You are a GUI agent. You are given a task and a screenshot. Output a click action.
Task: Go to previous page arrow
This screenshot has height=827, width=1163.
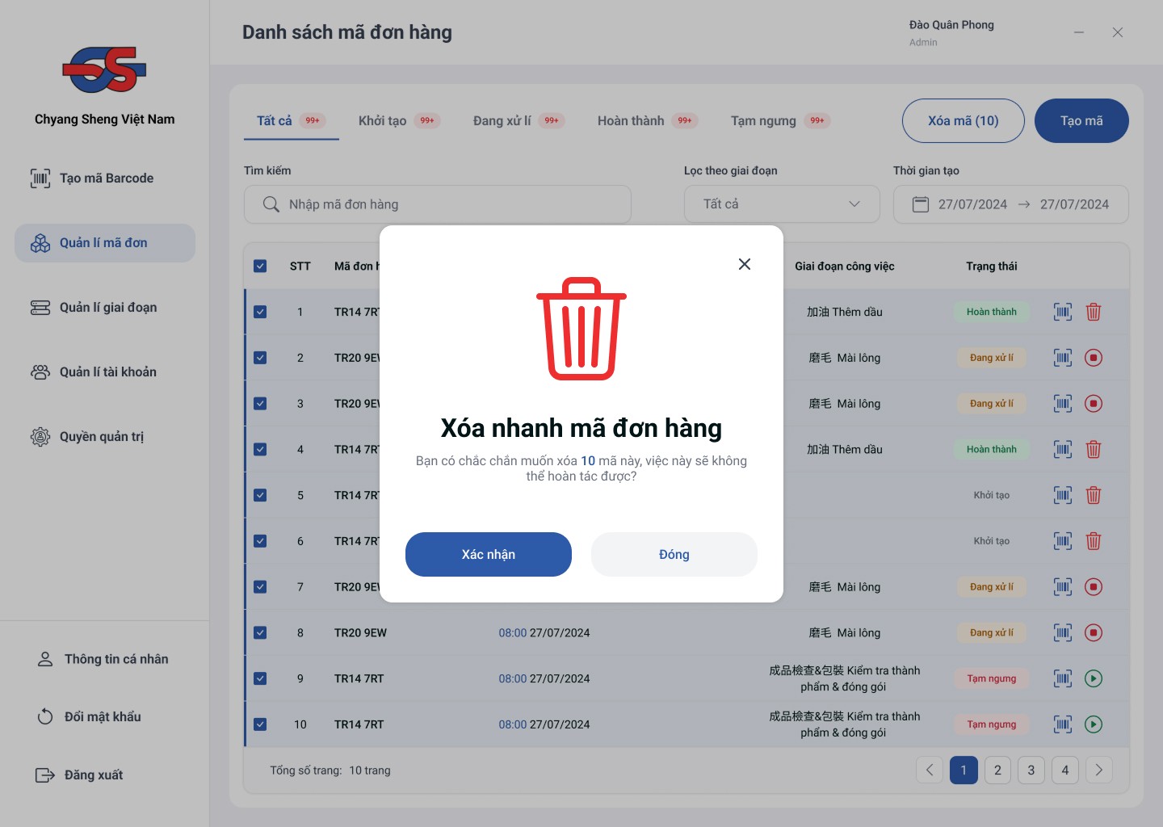click(930, 770)
